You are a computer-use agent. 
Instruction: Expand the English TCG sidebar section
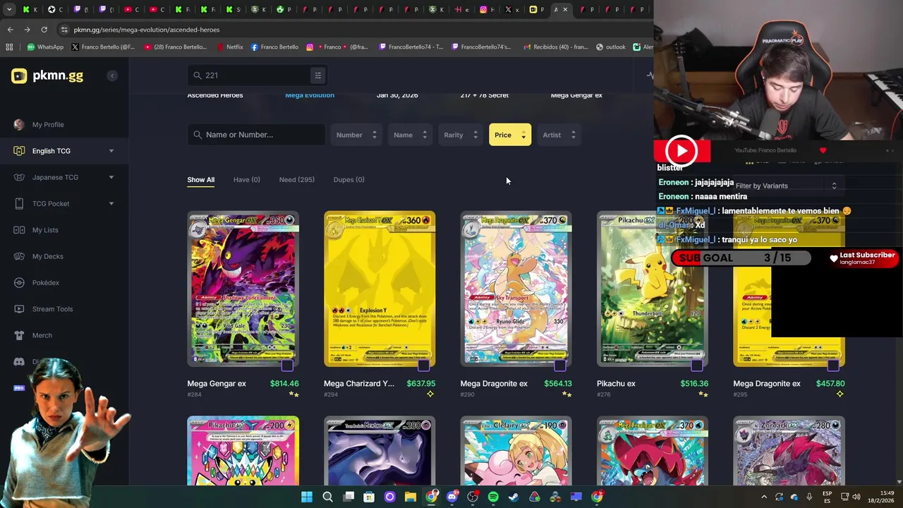(111, 151)
